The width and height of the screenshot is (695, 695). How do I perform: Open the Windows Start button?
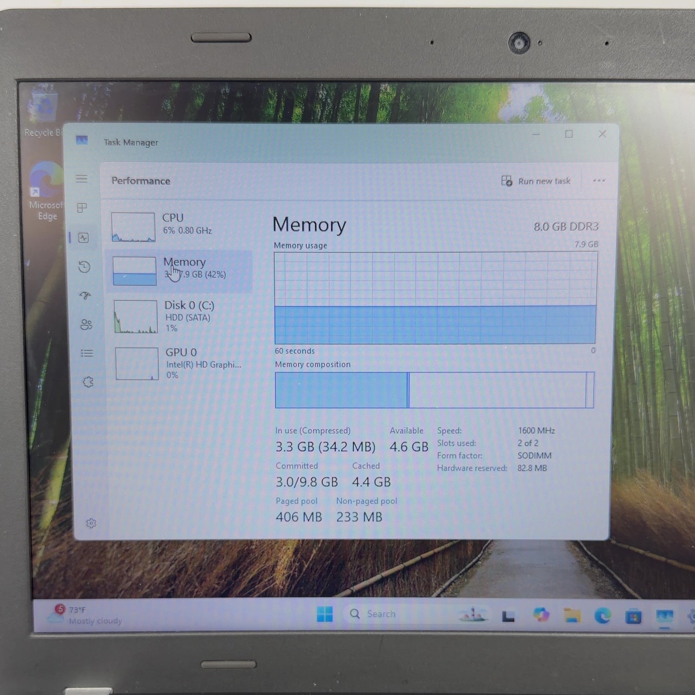(x=325, y=614)
